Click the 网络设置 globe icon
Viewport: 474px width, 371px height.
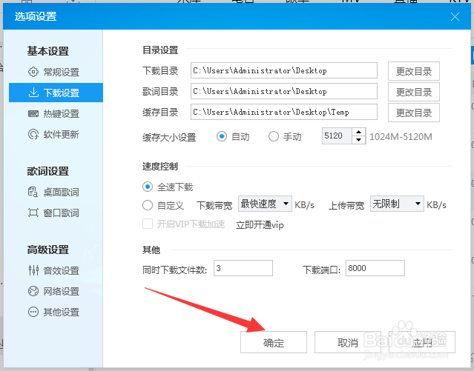tap(33, 291)
